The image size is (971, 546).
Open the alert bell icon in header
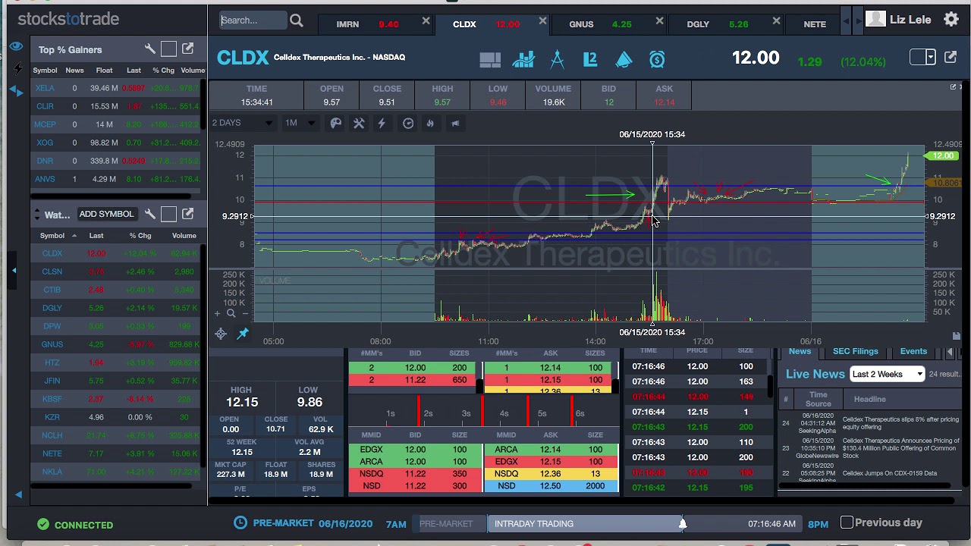[x=624, y=59]
